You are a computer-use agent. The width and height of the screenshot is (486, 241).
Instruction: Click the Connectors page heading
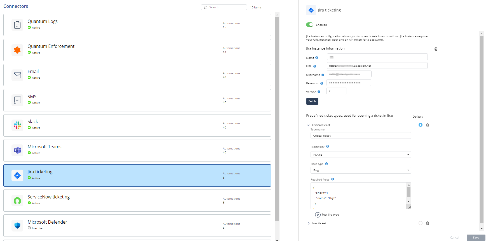16,6
